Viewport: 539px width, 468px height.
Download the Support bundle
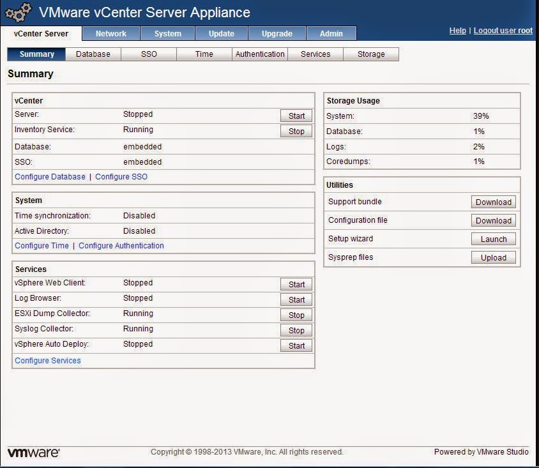click(x=493, y=202)
